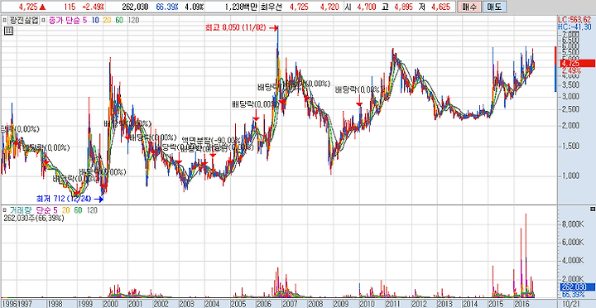Click the 저 4,625 low price
Screen dimensions: 596x308
(435, 7)
